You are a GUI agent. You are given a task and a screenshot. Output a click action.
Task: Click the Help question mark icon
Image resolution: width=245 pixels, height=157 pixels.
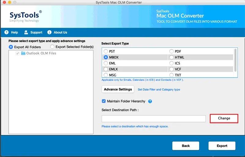6,32
